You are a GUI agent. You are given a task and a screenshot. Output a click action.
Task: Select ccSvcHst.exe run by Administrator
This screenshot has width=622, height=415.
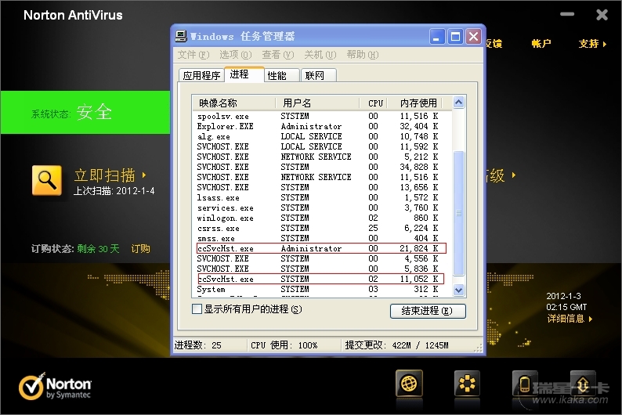point(322,248)
